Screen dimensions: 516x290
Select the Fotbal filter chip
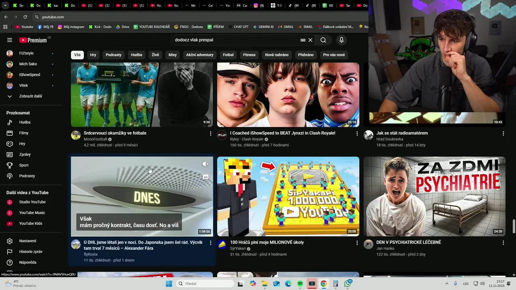coord(228,55)
